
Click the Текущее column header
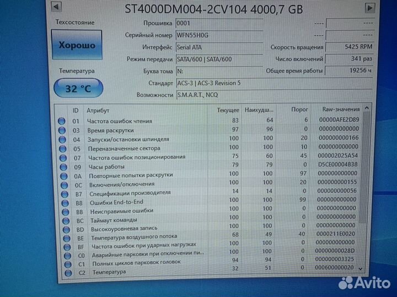(224, 110)
